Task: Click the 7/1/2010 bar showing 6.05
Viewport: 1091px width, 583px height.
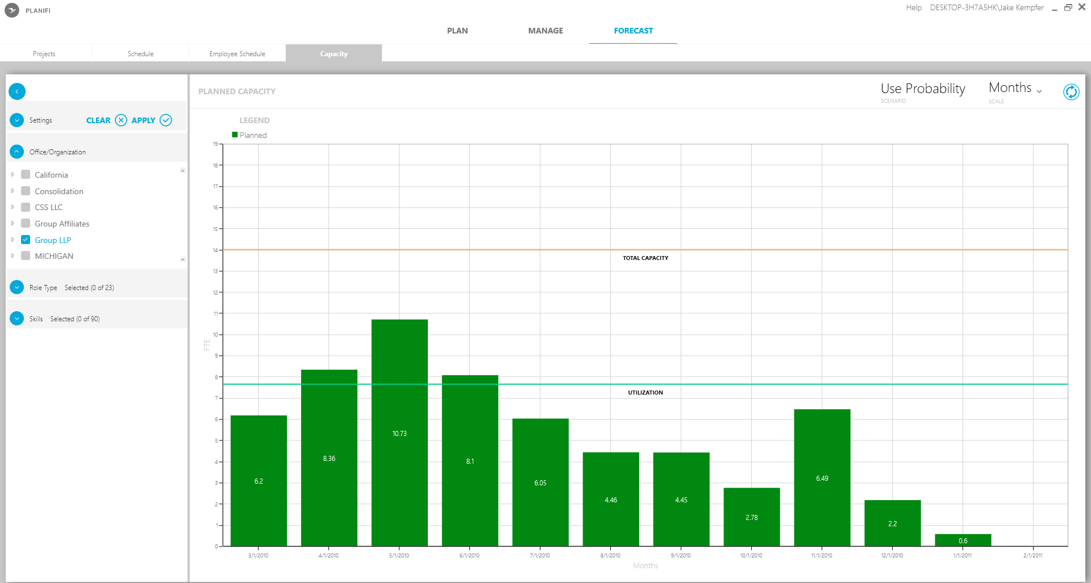Action: pyautogui.click(x=540, y=483)
